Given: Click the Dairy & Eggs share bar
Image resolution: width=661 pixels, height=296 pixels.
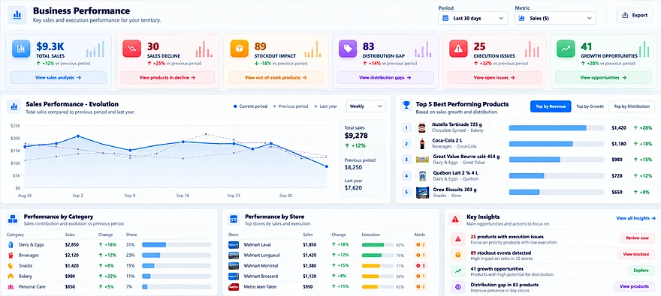Looking at the screenshot, I should click(x=177, y=245).
